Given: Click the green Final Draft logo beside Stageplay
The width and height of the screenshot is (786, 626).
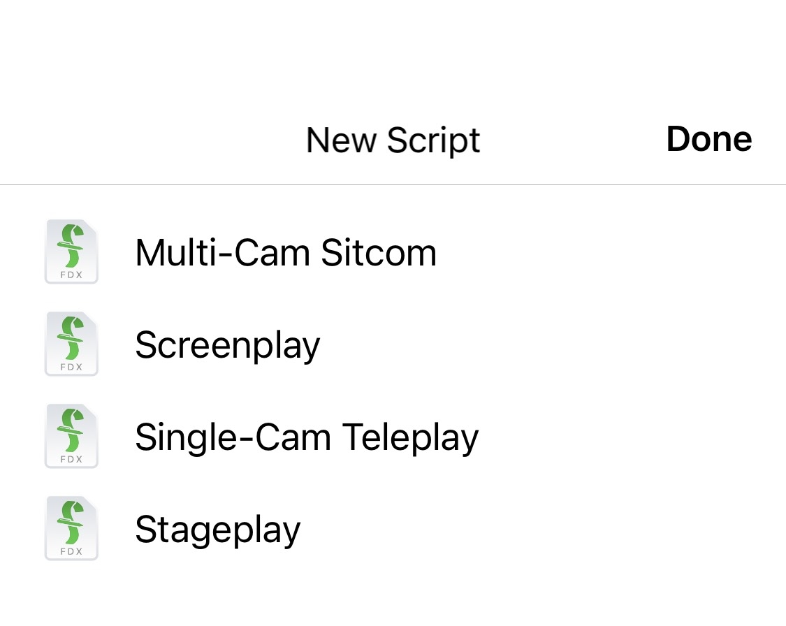Looking at the screenshot, I should [71, 523].
